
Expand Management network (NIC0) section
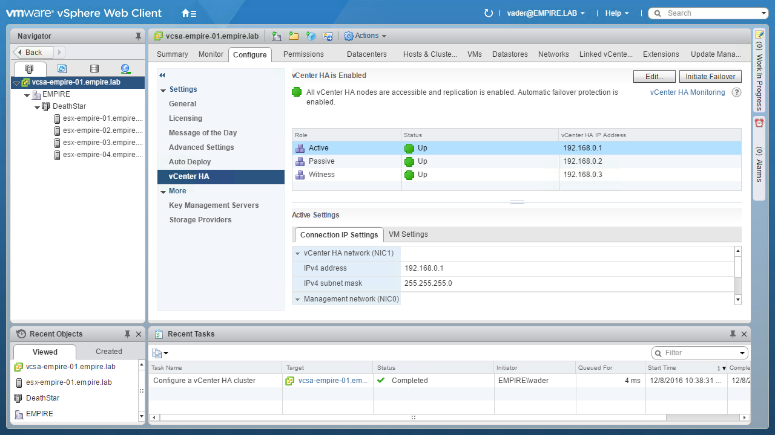point(297,300)
